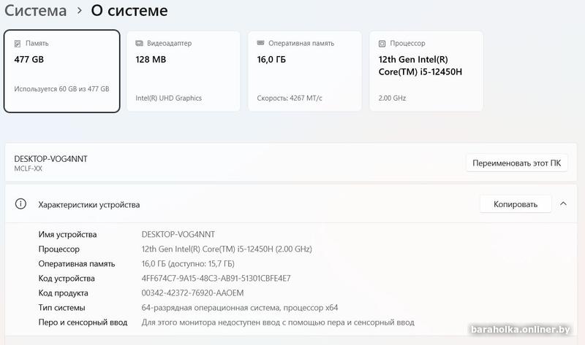Click the 12th Gen Intel(R) Core(TM) i5-12450H card heading
Image resolution: width=585 pixels, height=345 pixels.
(x=420, y=66)
